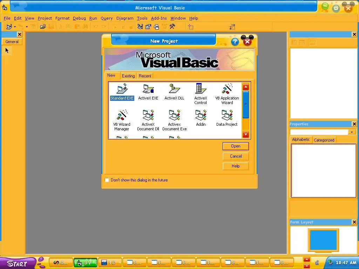The image size is (359, 269).
Task: Click the object position indicator toolbar icon
Action: point(191,27)
